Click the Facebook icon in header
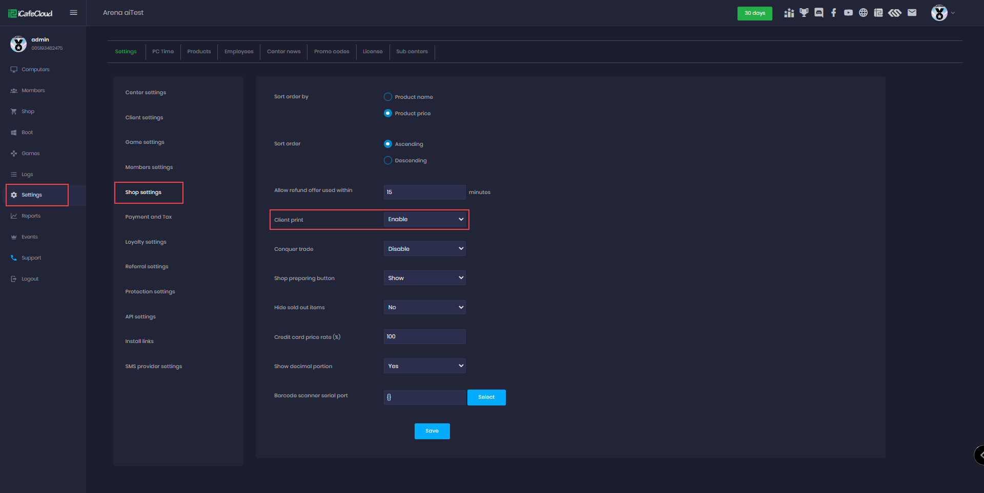 (834, 13)
